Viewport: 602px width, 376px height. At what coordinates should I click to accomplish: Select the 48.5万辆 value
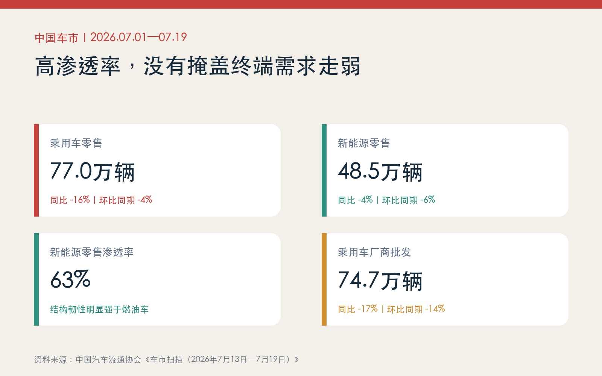380,171
